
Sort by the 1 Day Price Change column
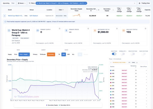121,8
